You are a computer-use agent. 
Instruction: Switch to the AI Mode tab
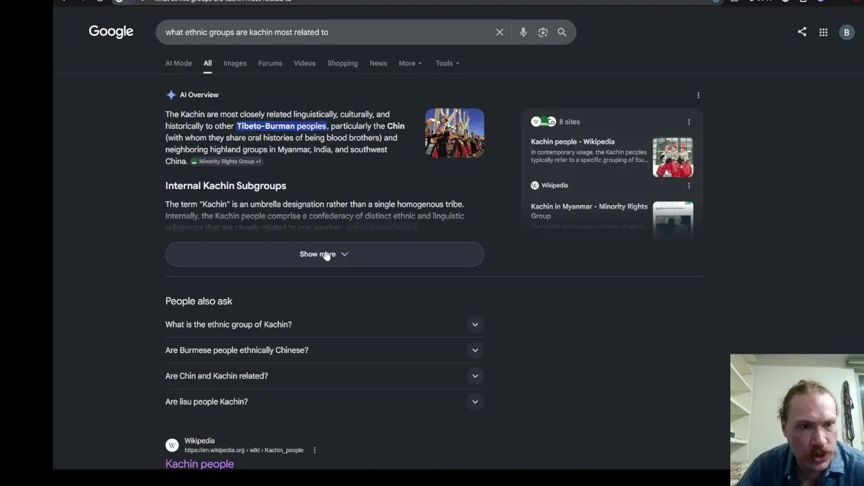pos(178,63)
